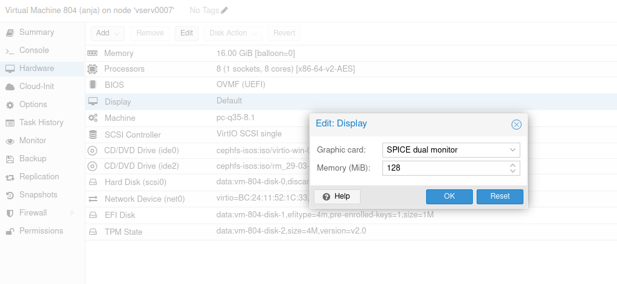This screenshot has height=284, width=617.
Task: Go to the Task History tab
Action: [x=41, y=123]
